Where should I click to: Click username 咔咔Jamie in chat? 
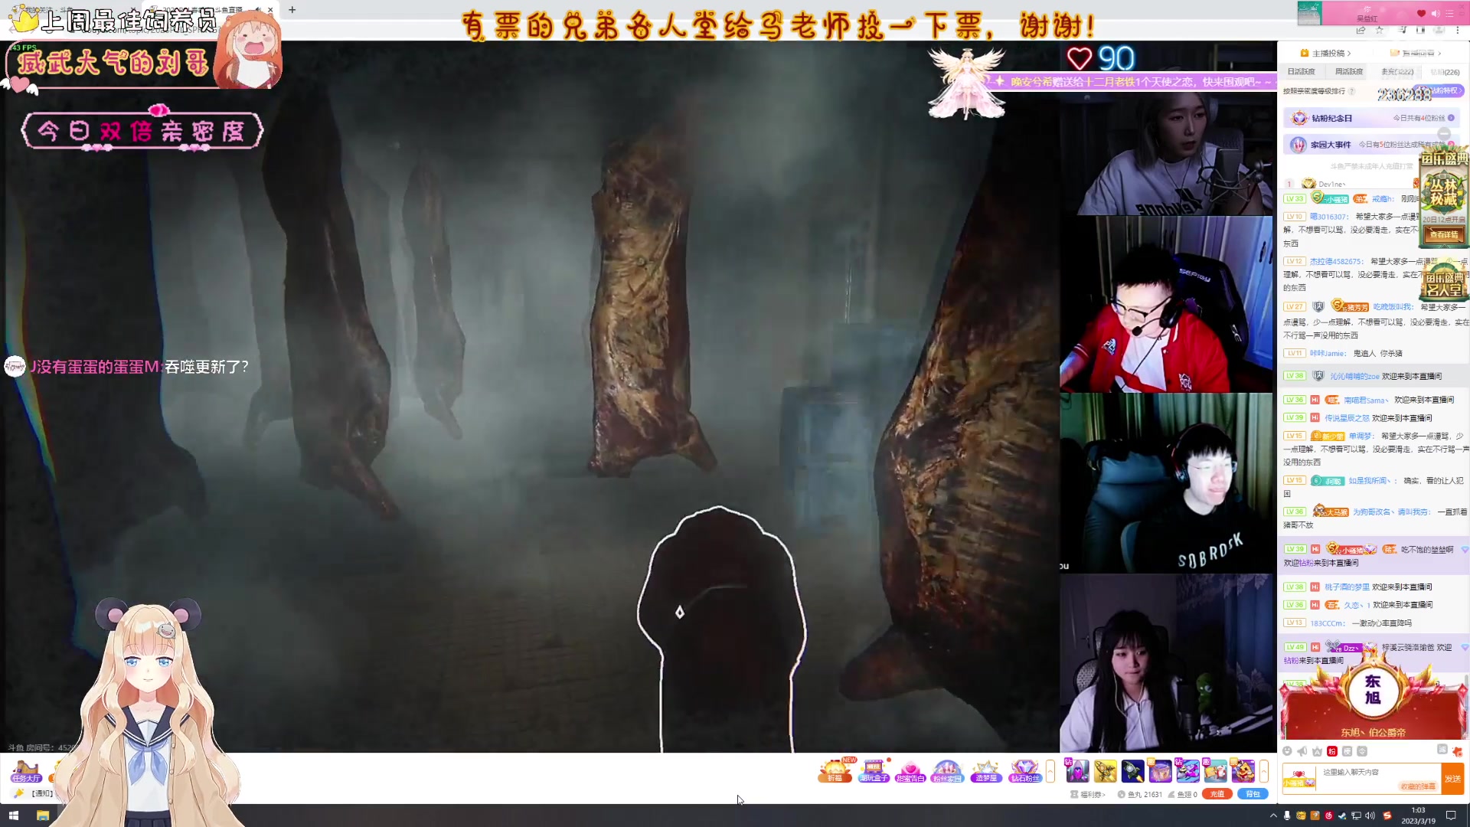(1327, 354)
